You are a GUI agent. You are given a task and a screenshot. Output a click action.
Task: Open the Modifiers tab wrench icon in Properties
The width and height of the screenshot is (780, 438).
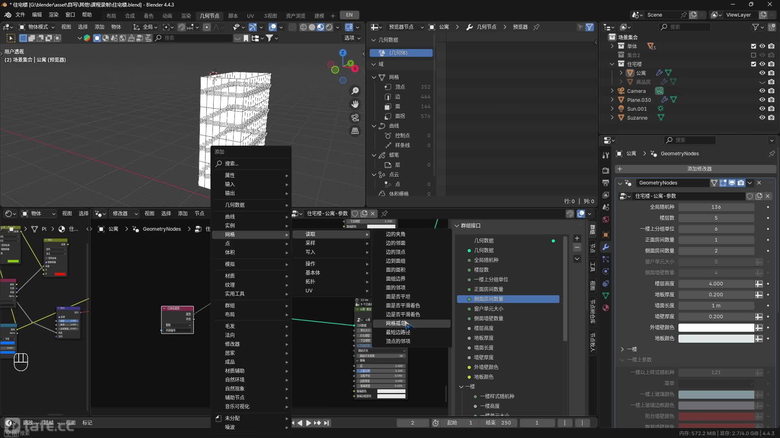pos(606,247)
